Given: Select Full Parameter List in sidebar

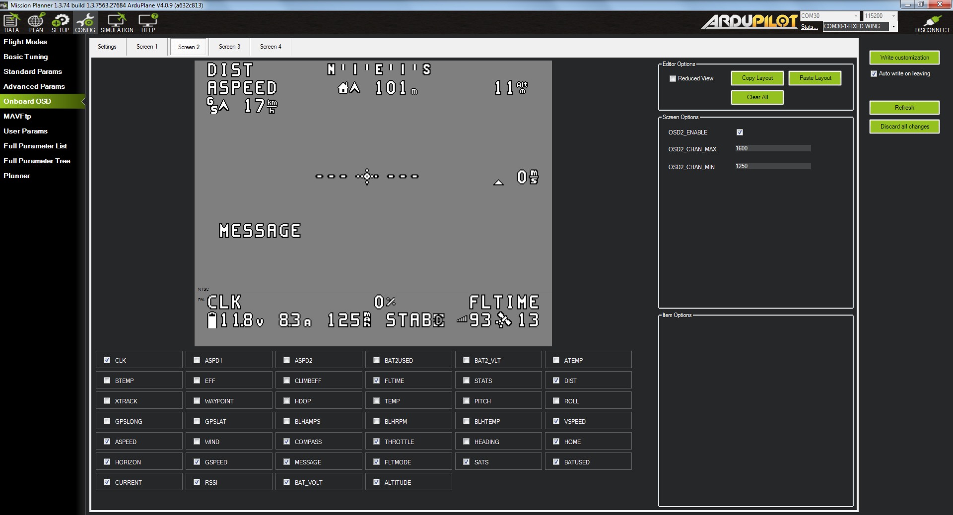Looking at the screenshot, I should point(35,146).
